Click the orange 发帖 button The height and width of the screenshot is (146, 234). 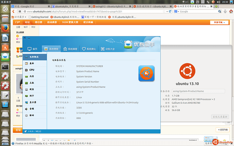click(18, 130)
